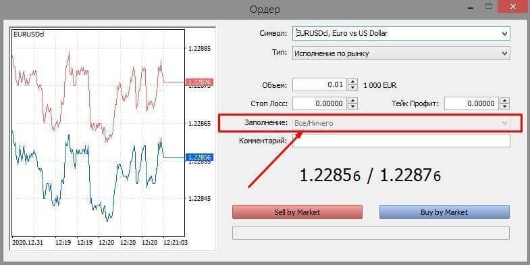Click the EURUSDcl chart title label

click(x=28, y=34)
